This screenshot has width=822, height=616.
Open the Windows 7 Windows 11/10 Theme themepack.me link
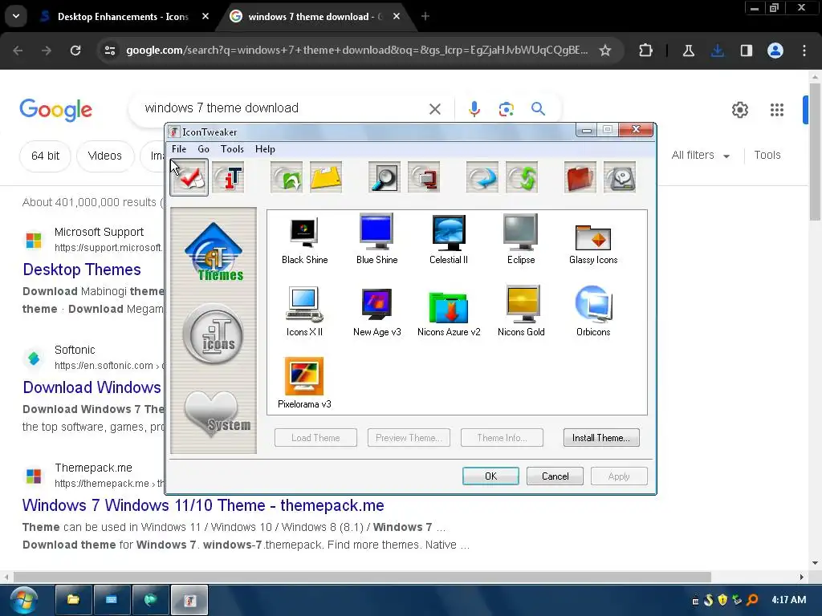(x=203, y=505)
